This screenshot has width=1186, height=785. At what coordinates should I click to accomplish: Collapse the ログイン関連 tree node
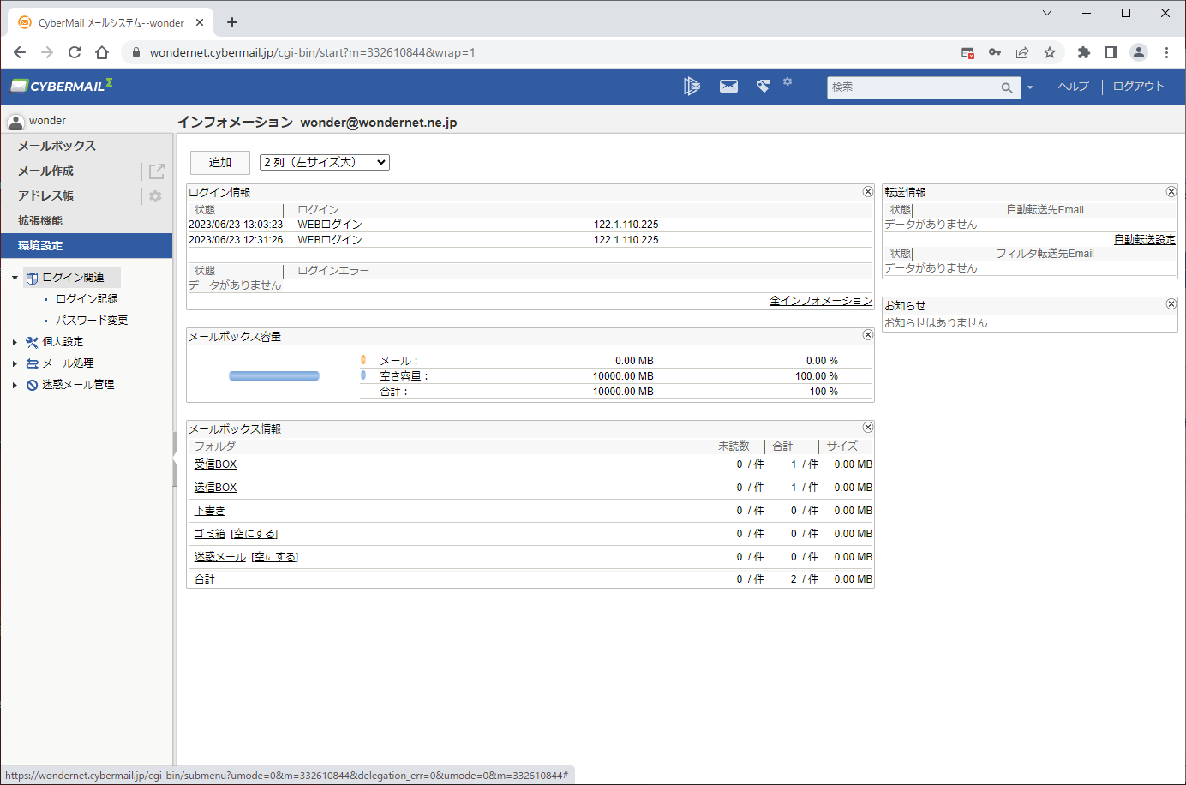[15, 278]
